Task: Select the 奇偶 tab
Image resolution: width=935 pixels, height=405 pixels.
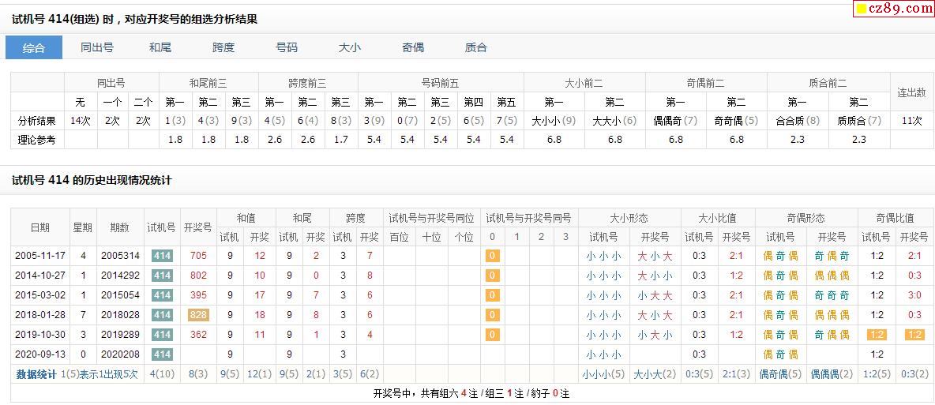Action: (413, 47)
